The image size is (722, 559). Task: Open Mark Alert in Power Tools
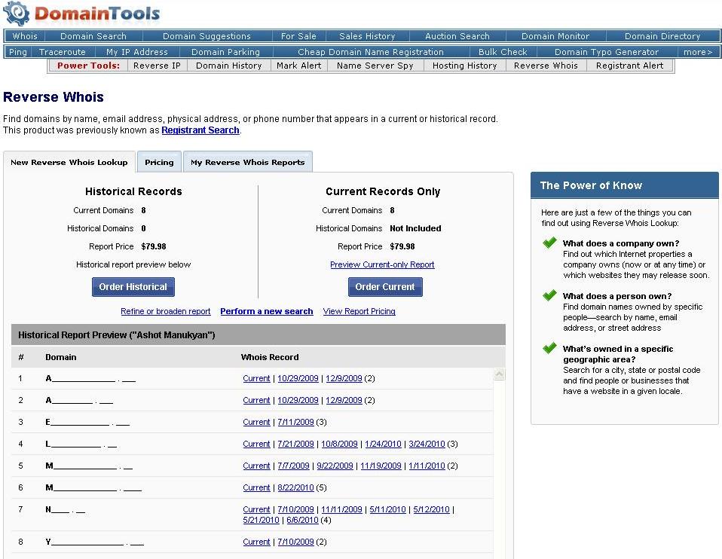click(x=299, y=66)
